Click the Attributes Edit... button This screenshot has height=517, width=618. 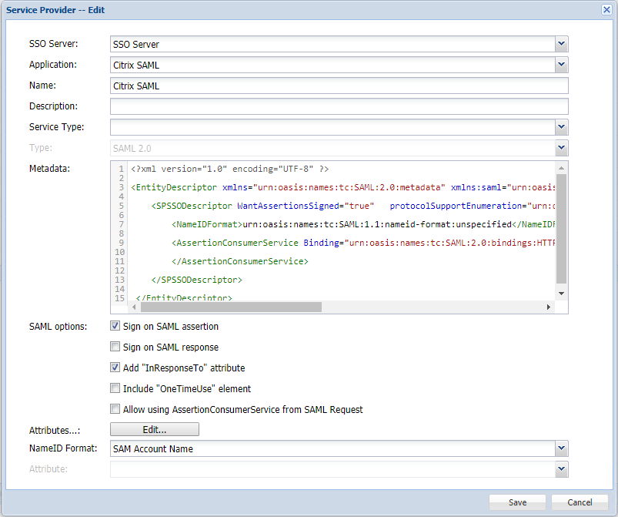click(x=155, y=429)
